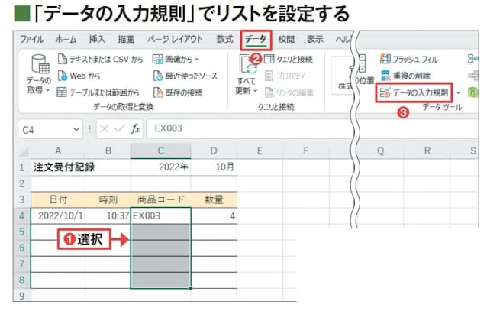
Task: Open 最近使ったソース
Action: click(185, 76)
